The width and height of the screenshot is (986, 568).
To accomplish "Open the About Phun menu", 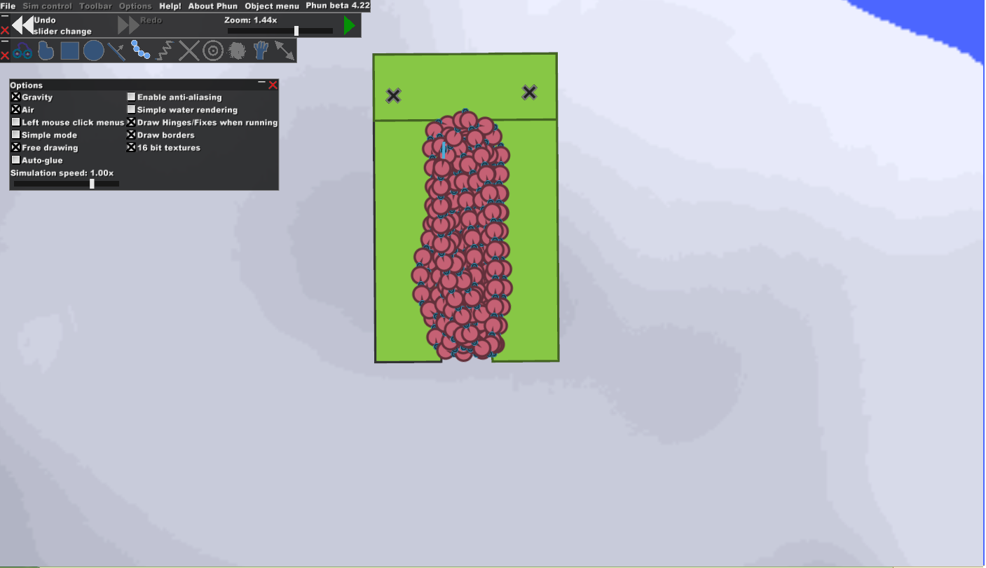I will tap(212, 6).
